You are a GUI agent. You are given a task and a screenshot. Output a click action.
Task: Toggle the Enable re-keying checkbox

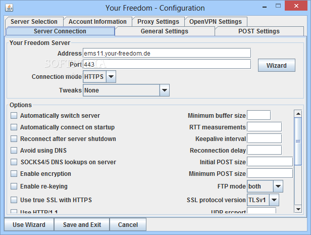tap(14, 186)
